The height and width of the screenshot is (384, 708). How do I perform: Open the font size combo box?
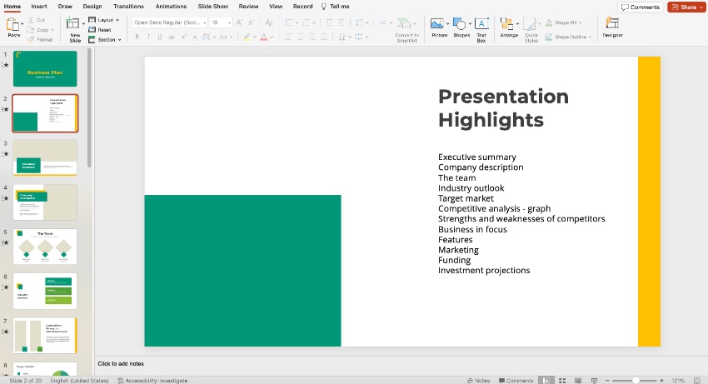222,22
